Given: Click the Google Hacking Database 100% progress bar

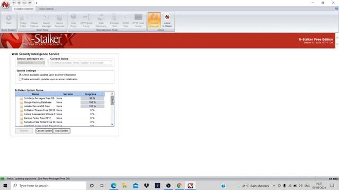Looking at the screenshot, I should pyautogui.click(x=92, y=102).
